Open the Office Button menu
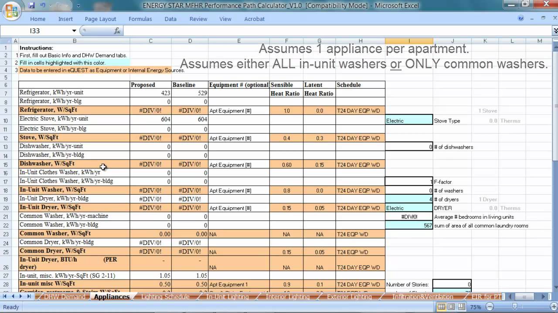 pyautogui.click(x=12, y=10)
